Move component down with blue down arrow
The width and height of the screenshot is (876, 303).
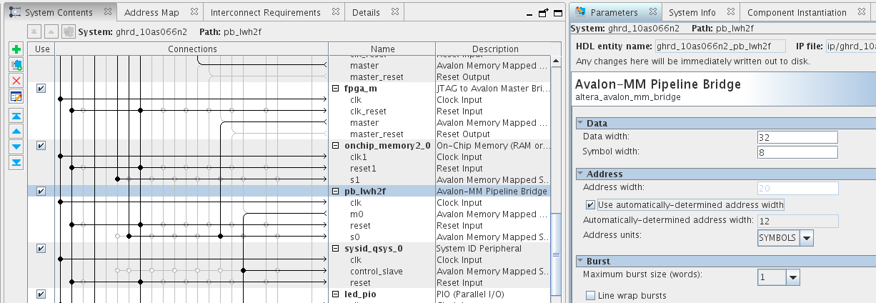(16, 147)
